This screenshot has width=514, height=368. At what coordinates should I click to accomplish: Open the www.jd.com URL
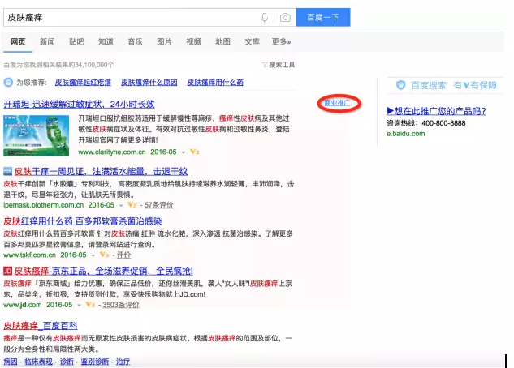[x=23, y=305]
